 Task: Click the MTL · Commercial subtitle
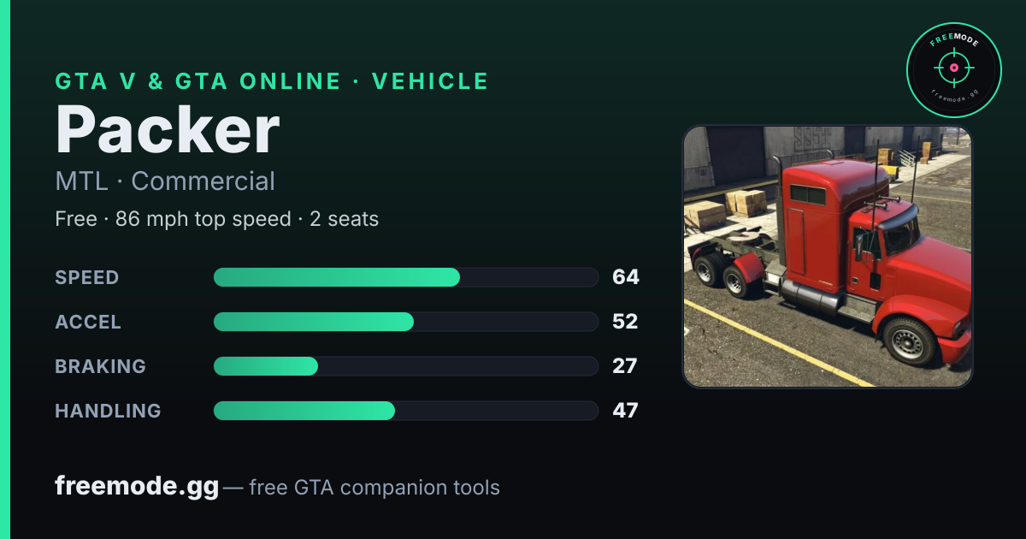coord(165,181)
